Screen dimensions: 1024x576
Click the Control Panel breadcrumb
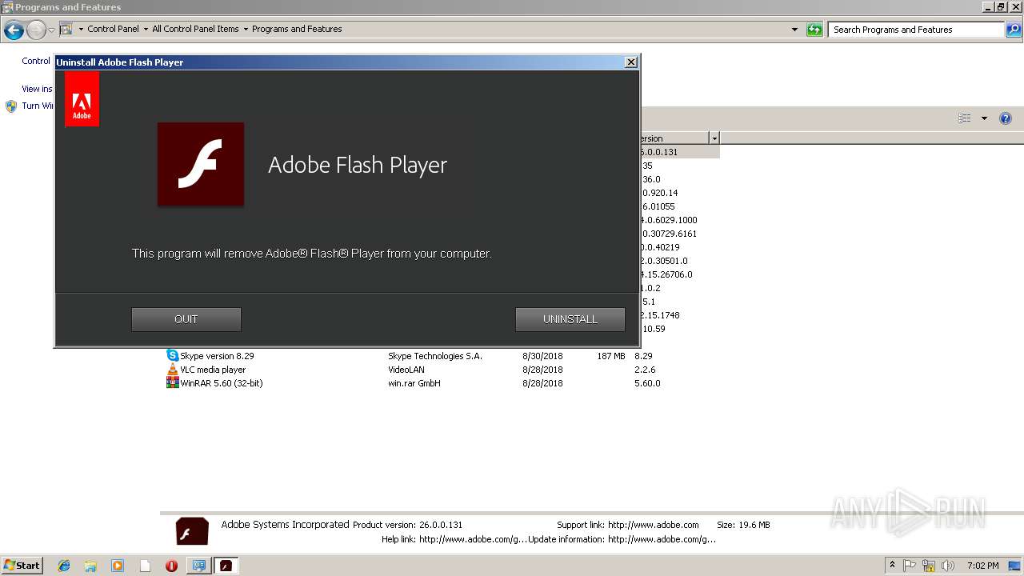click(113, 29)
